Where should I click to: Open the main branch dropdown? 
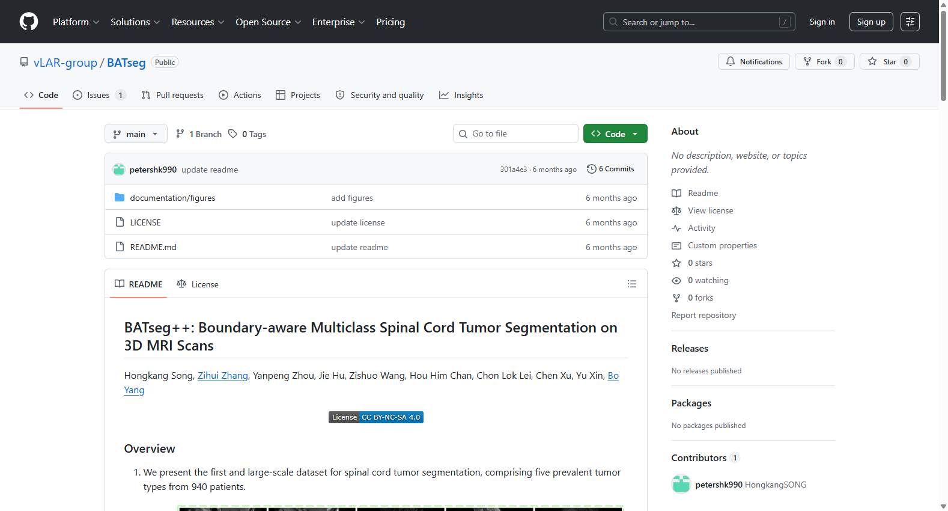point(136,133)
